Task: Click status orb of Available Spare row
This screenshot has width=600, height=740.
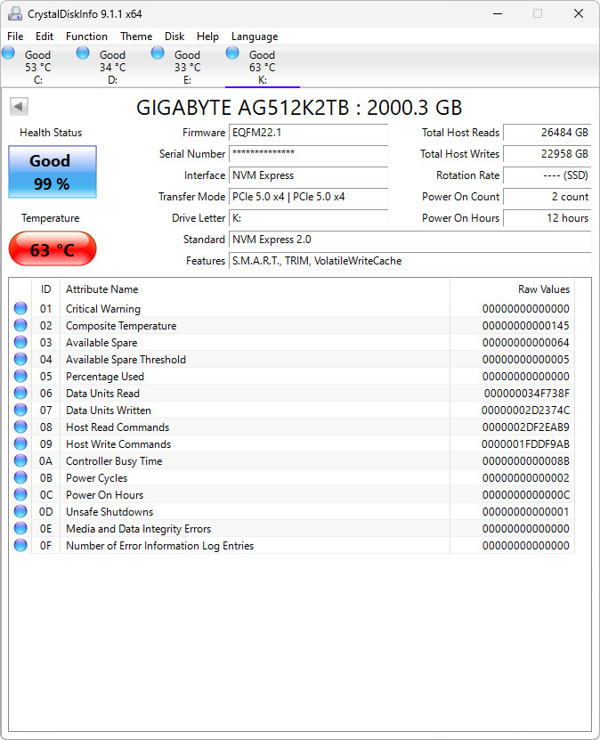Action: click(20, 342)
